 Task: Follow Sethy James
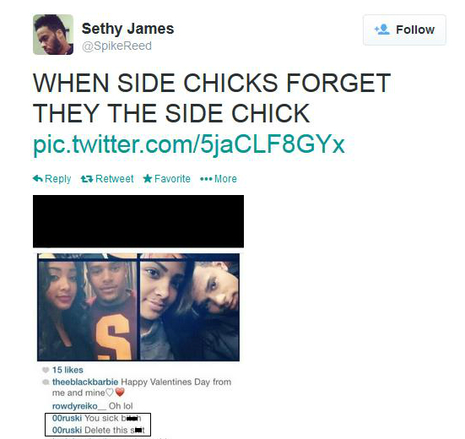pos(404,30)
